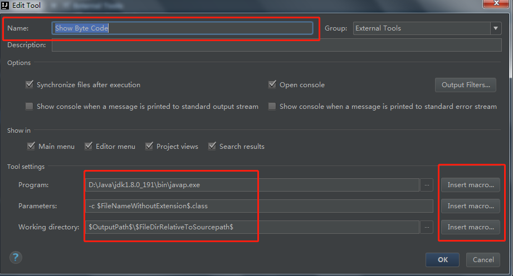This screenshot has width=513, height=276.
Task: Open Output Filters dialog
Action: [466, 85]
